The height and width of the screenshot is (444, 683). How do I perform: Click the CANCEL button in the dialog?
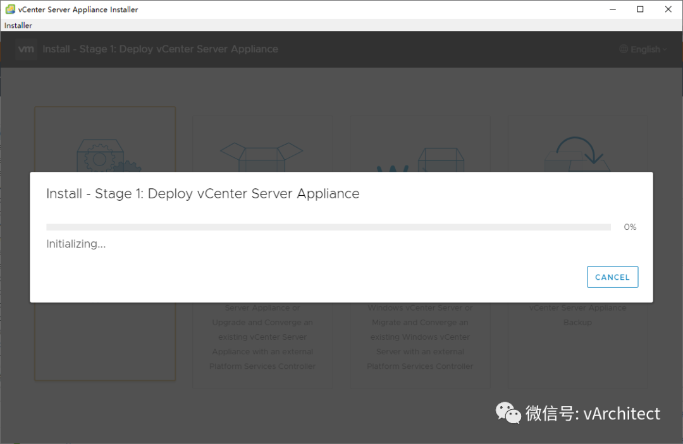(612, 277)
